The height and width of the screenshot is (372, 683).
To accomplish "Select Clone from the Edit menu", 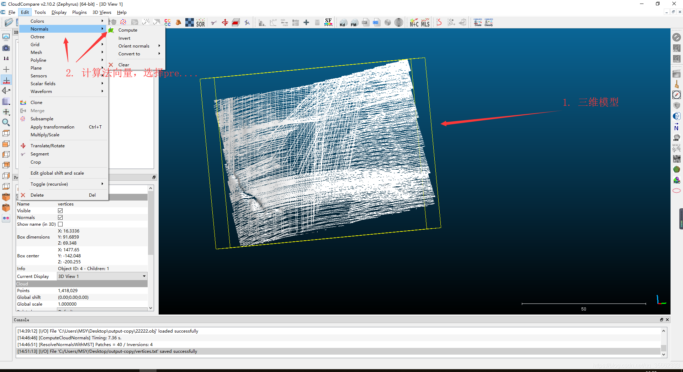I will click(63, 103).
